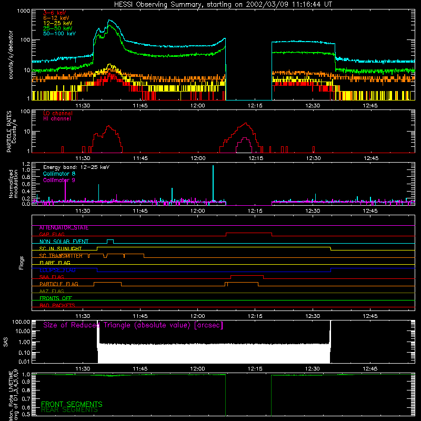Click the 12:00 tick label under the flags plot
Image resolution: width=421 pixels, height=421 pixels.
(x=198, y=316)
